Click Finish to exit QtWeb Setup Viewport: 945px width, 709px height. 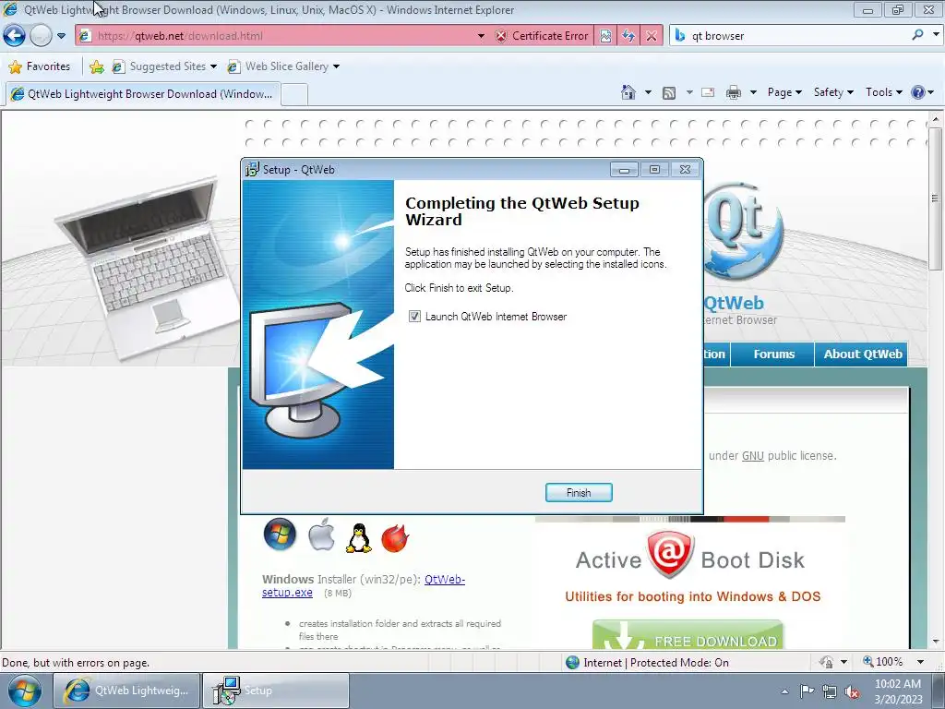click(579, 493)
